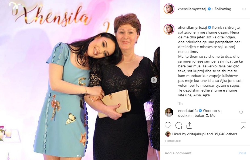Share the post via the share icon
Image resolution: width=250 pixels, height=160 pixels.
tap(189, 125)
